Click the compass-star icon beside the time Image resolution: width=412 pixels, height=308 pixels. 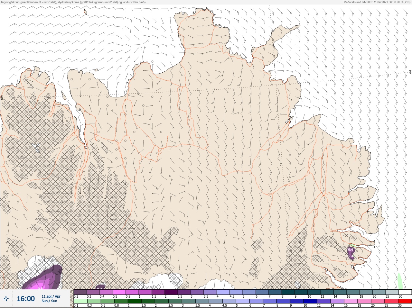(6, 299)
